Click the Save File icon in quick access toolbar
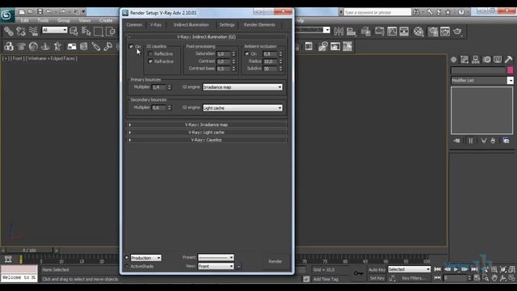517x291 pixels. click(x=40, y=12)
